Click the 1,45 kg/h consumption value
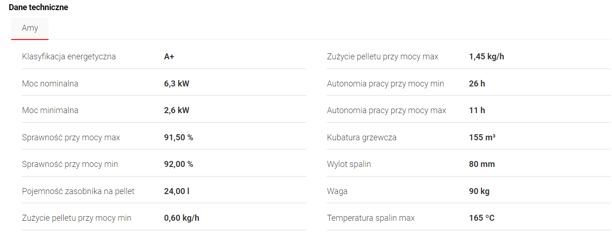 [x=486, y=57]
